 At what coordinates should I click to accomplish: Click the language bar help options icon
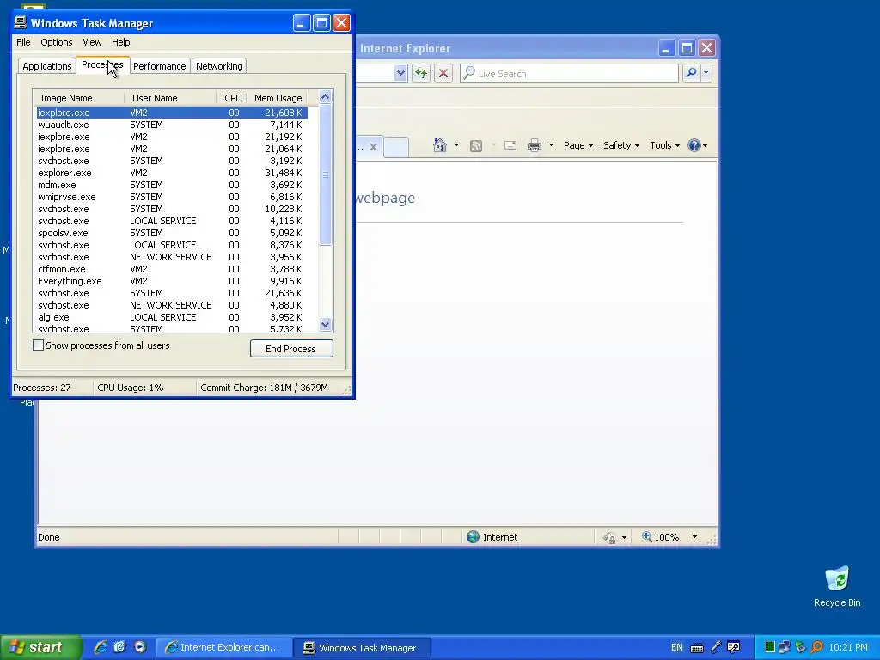[734, 647]
